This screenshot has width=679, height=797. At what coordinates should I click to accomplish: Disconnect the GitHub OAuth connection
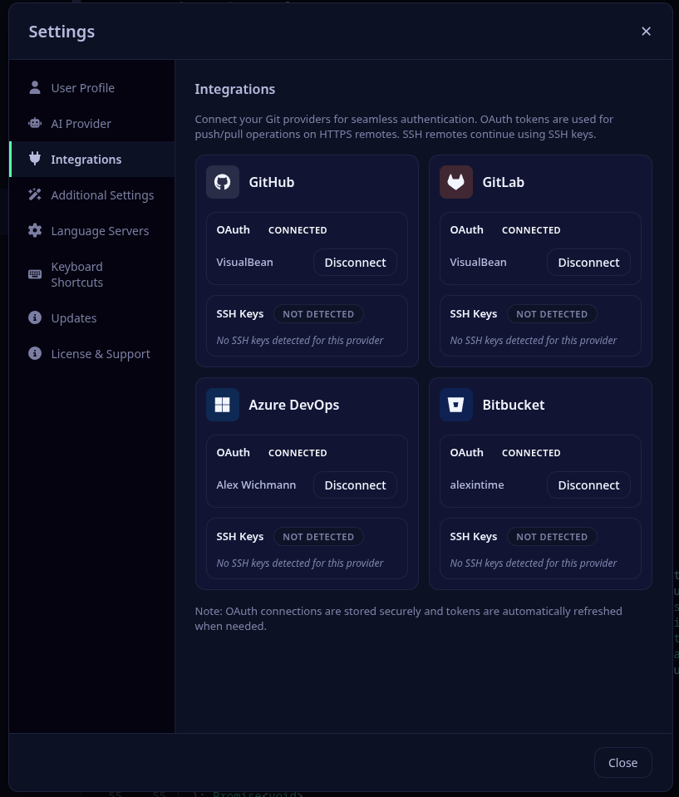pyautogui.click(x=355, y=262)
